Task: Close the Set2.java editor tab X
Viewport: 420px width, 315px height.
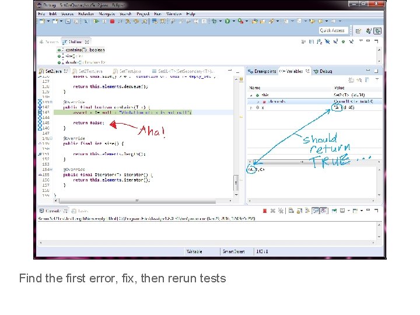Action: (x=65, y=71)
